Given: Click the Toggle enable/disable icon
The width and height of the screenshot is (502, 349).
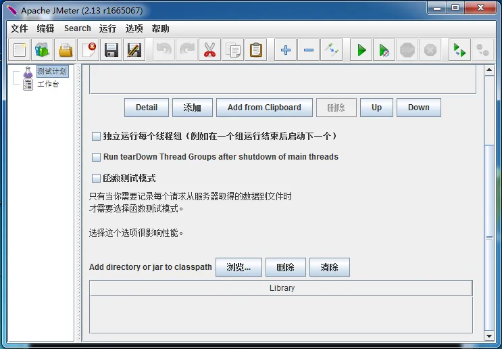Looking at the screenshot, I should tap(332, 50).
